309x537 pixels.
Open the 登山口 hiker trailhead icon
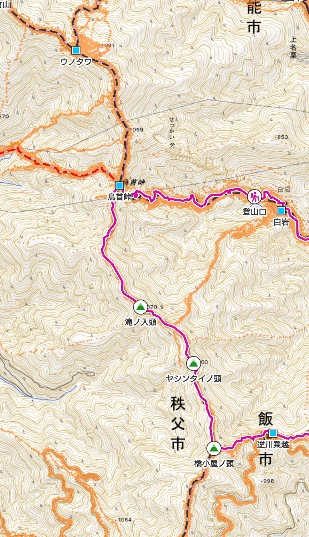click(255, 197)
